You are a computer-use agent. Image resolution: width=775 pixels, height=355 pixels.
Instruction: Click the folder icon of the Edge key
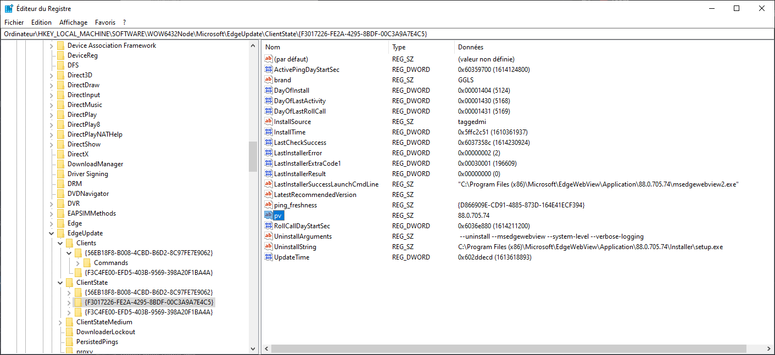click(x=60, y=223)
